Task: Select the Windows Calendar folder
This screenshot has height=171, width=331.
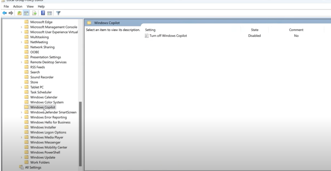Action: coord(44,97)
